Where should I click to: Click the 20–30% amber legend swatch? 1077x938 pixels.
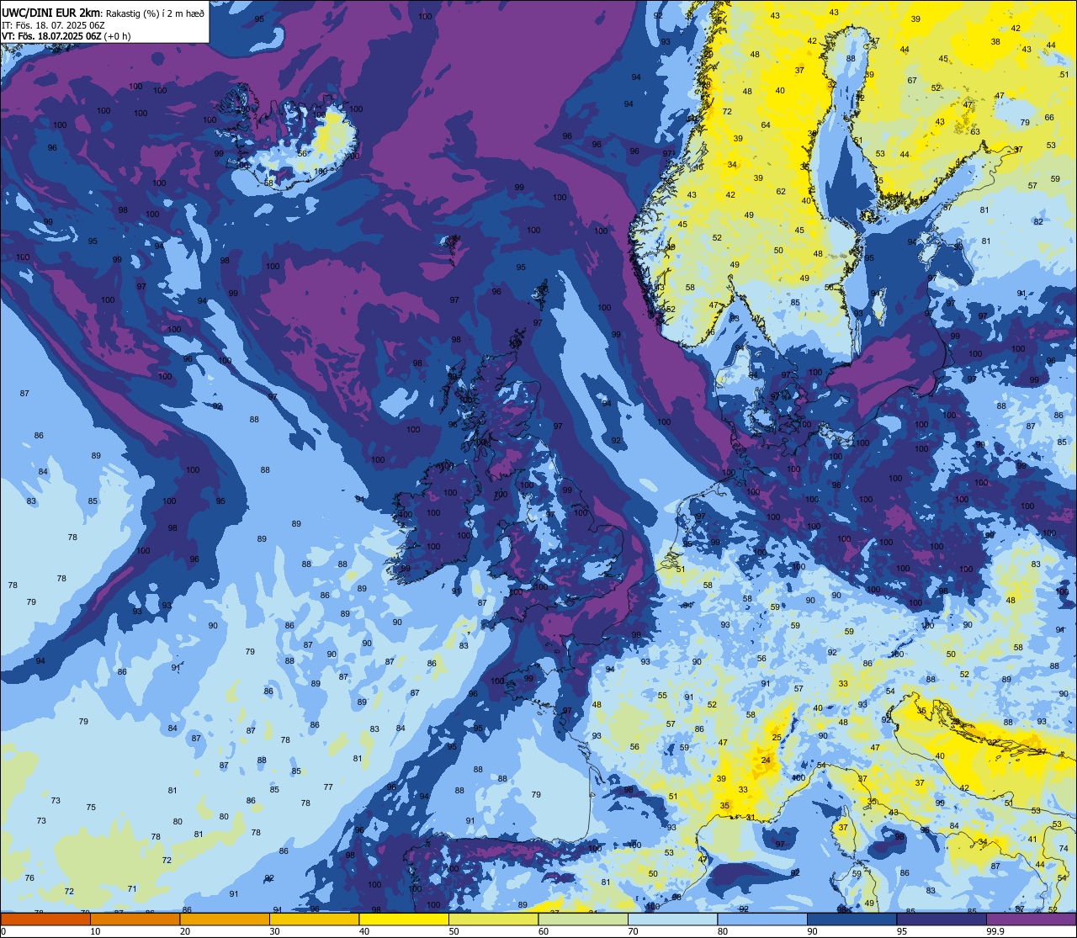coord(225,919)
